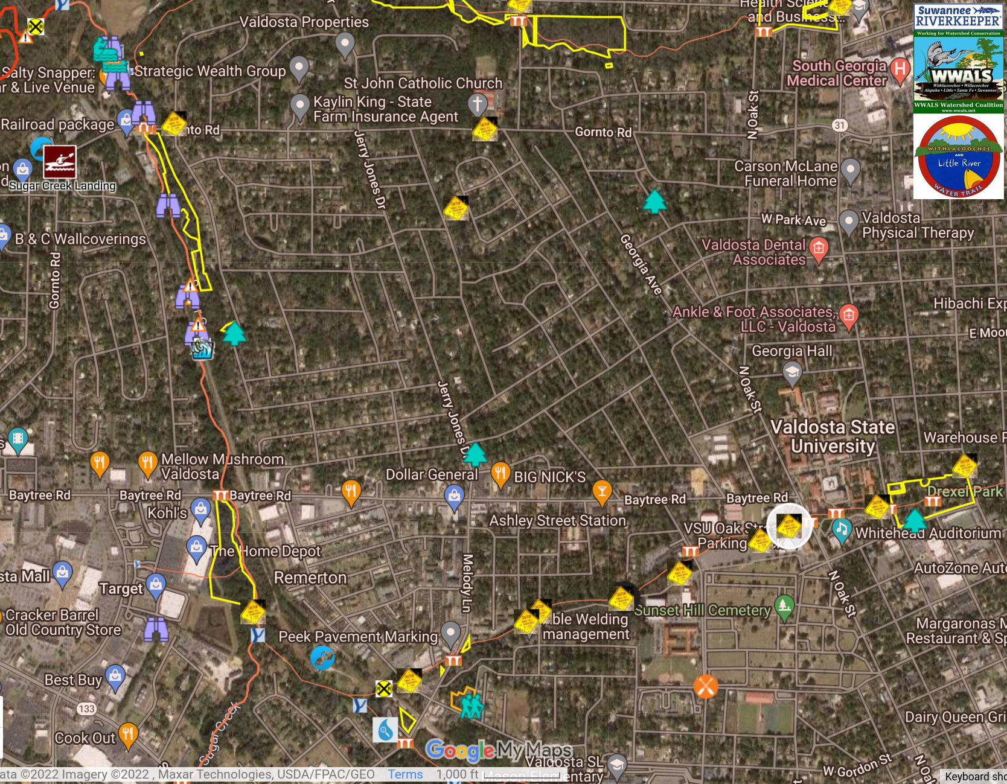Image resolution: width=1007 pixels, height=784 pixels.
Task: Click the Sugar Creek Landing kayak icon
Action: point(60,162)
